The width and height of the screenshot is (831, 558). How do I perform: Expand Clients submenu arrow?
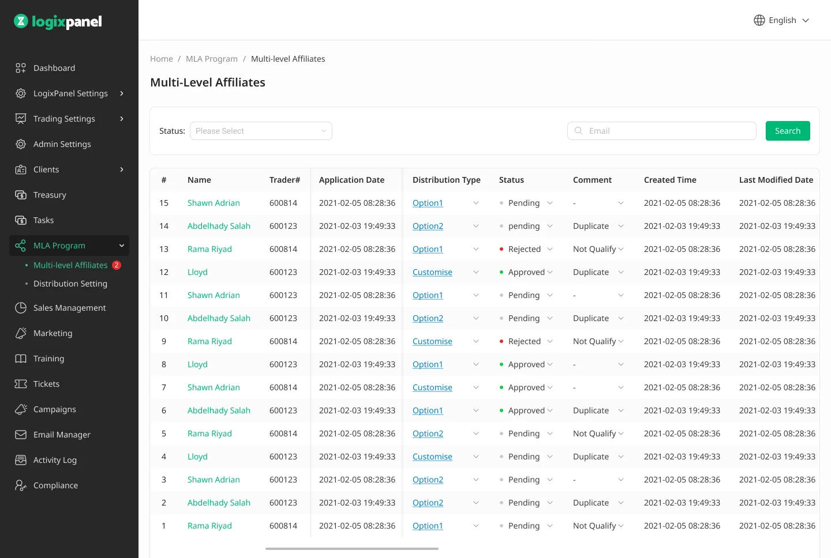(122, 169)
